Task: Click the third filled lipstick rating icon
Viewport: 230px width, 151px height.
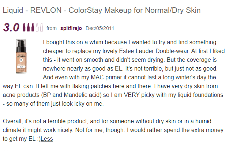Action: click(33, 27)
